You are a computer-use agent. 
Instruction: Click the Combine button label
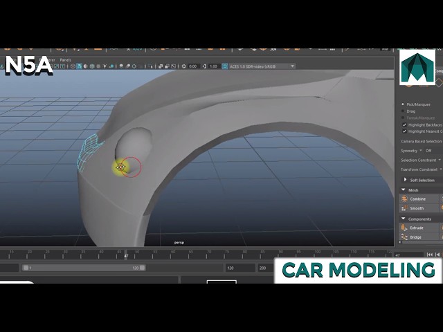pos(417,199)
